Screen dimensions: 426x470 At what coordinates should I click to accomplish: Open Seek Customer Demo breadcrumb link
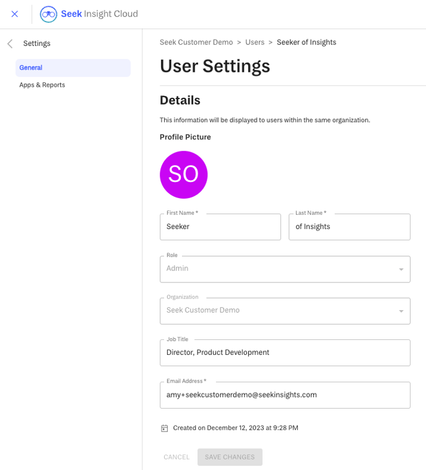point(196,42)
